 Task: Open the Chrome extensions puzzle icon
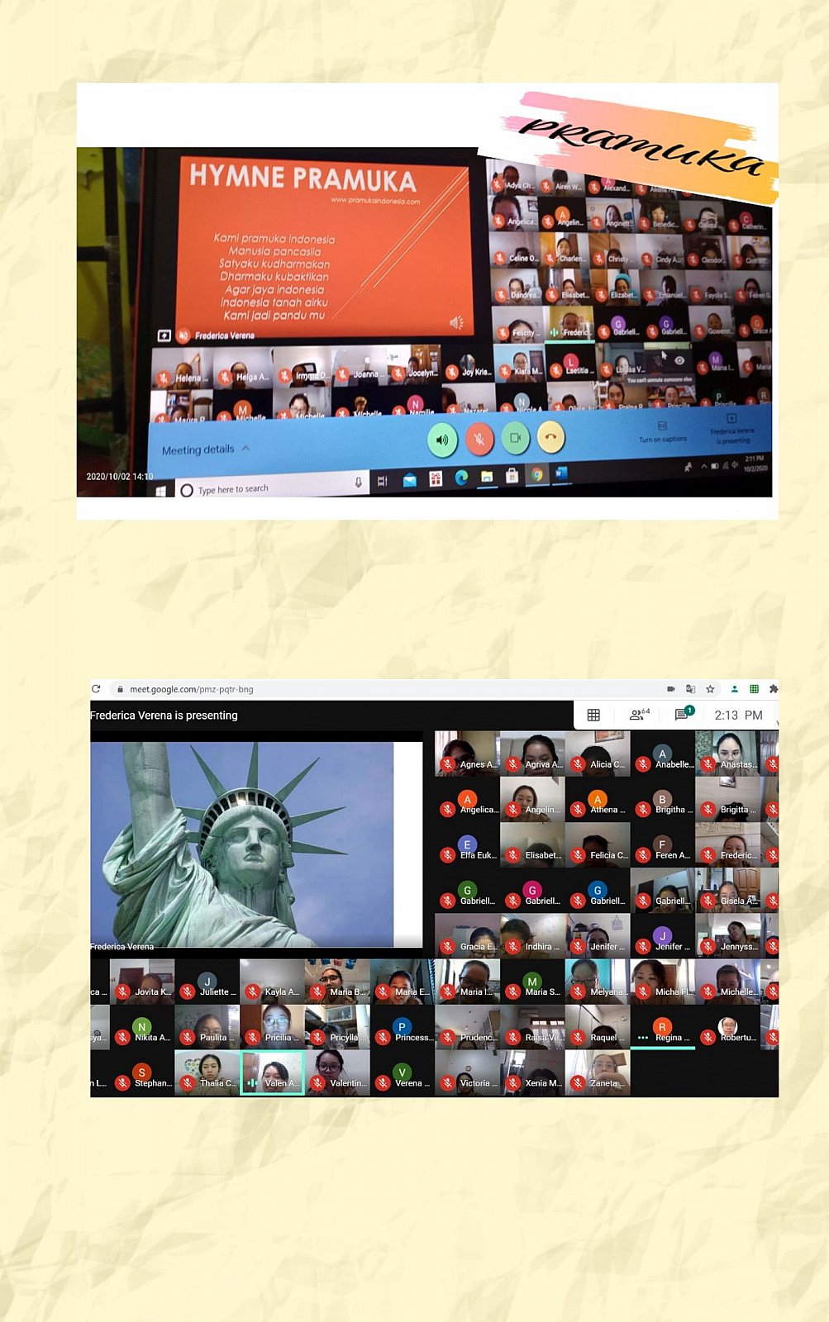(x=773, y=689)
